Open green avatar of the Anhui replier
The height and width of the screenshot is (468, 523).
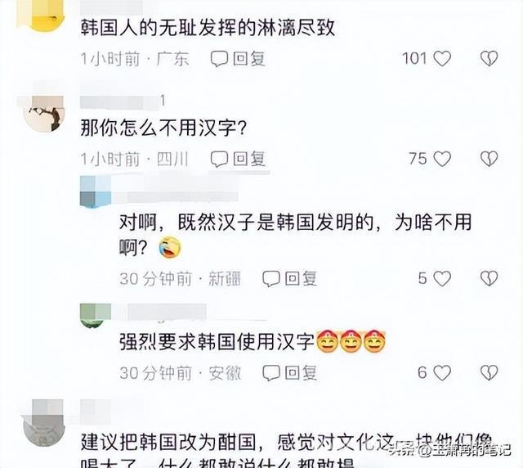(x=96, y=316)
